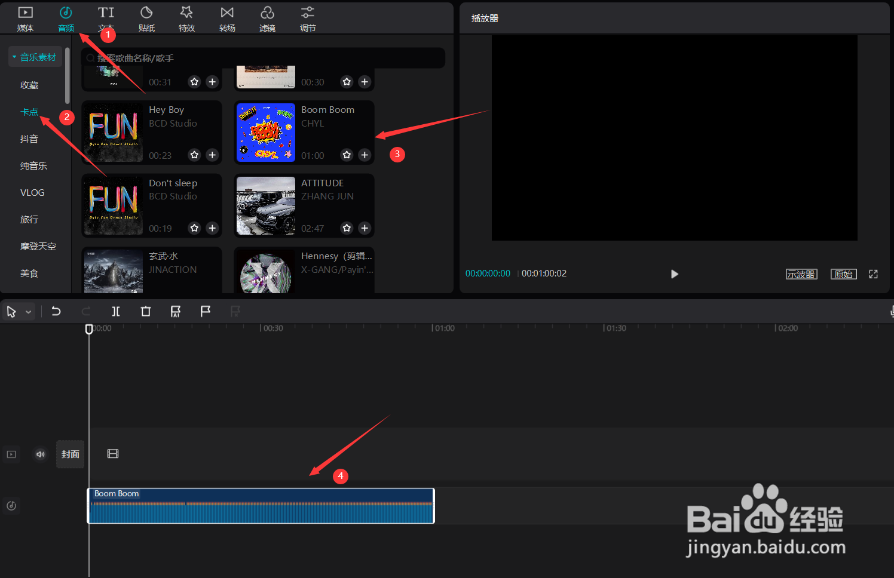Click the AI beat marker flag
This screenshot has width=894, height=578.
click(x=176, y=311)
